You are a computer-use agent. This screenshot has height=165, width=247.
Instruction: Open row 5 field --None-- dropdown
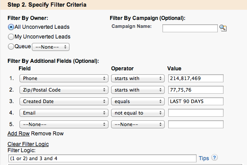pos(64,124)
